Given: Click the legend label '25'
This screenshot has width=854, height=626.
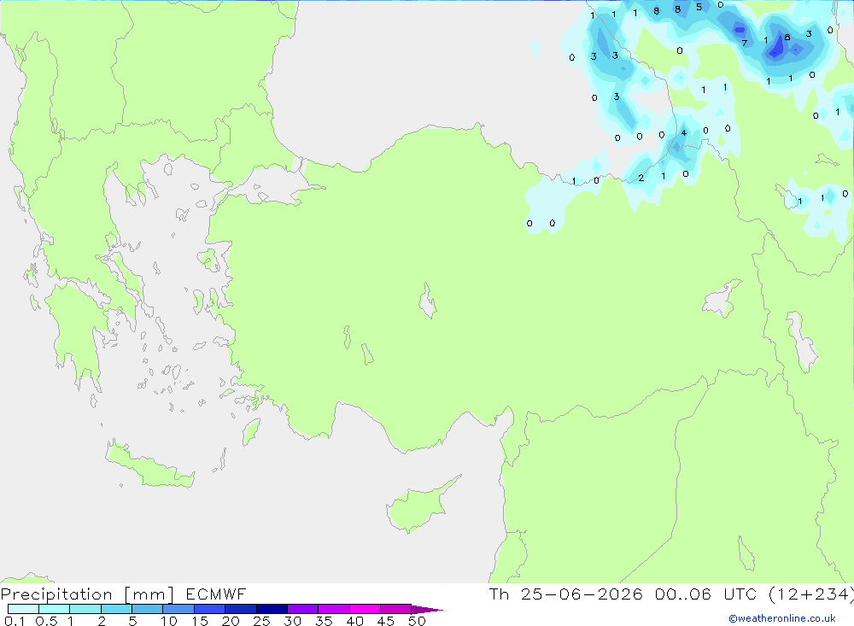Looking at the screenshot, I should 262,621.
